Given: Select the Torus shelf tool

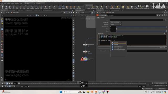Looking at the screenshot, I should [13, 7].
